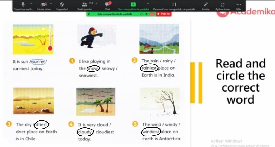Viewport: 275px width, 147px height.
Task: Pause screen sharing with the pause icon
Action: click(174, 4)
